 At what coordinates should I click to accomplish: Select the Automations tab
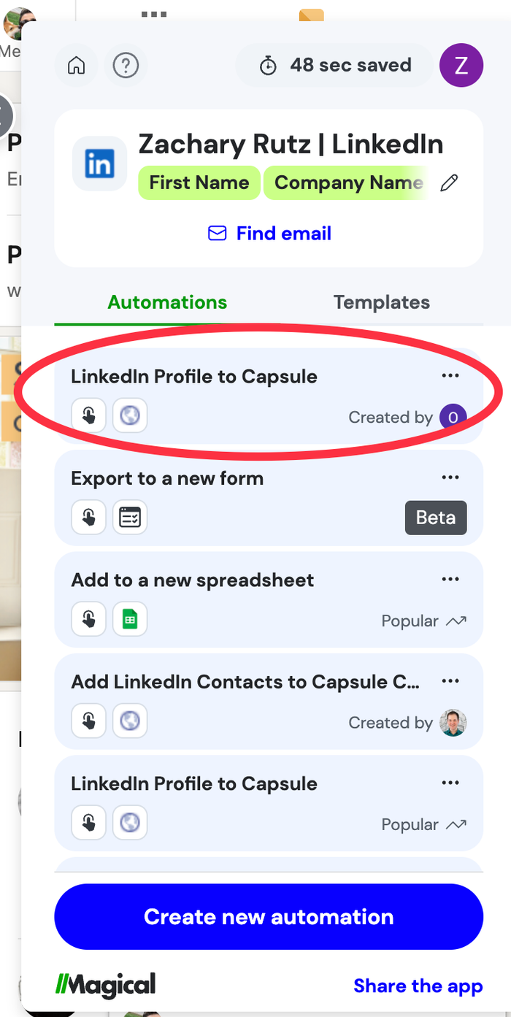pyautogui.click(x=166, y=302)
